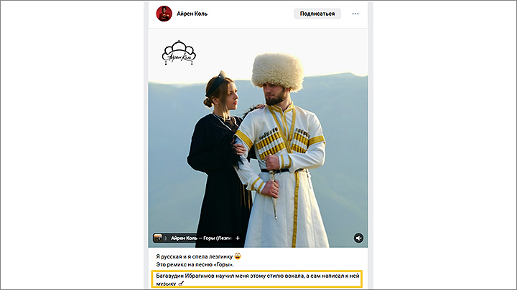Open Айрен Коль's round profile avatar

(x=164, y=14)
